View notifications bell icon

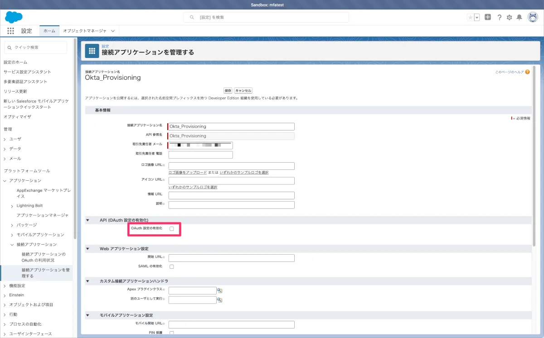pyautogui.click(x=520, y=17)
